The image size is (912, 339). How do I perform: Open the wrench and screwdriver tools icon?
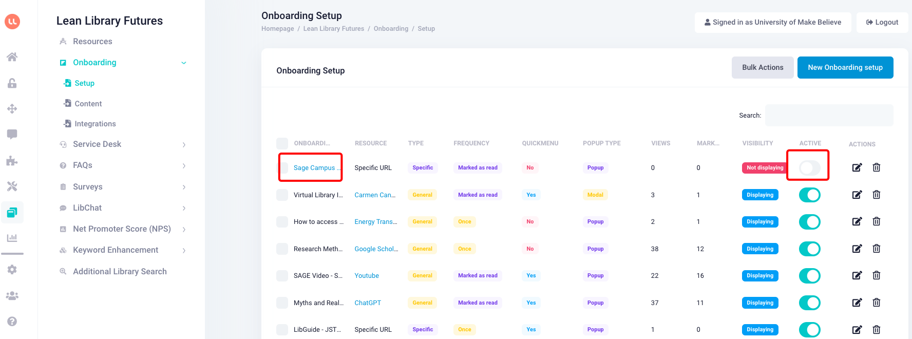pos(12,186)
